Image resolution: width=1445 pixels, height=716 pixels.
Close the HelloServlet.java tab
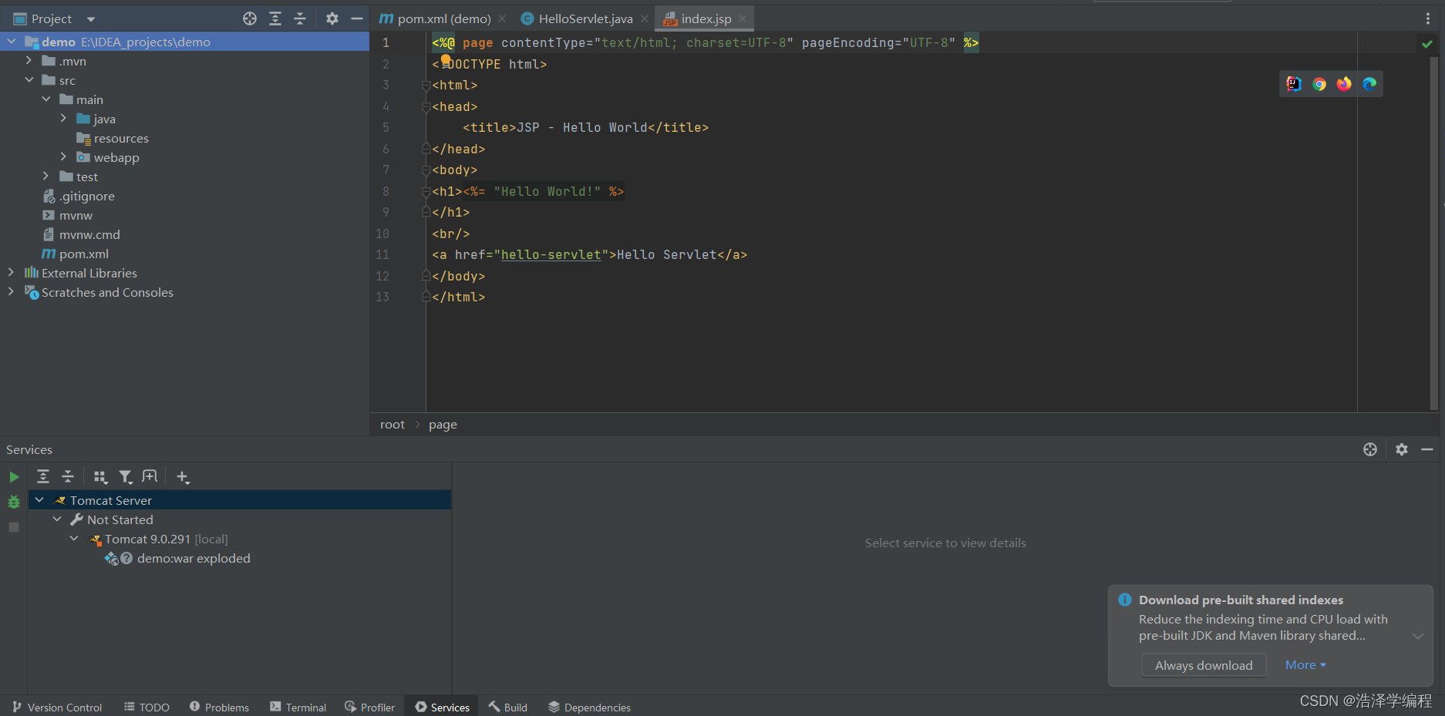[645, 18]
